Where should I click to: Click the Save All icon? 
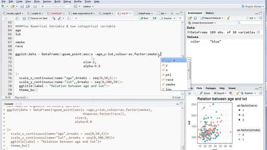pos(28,7)
